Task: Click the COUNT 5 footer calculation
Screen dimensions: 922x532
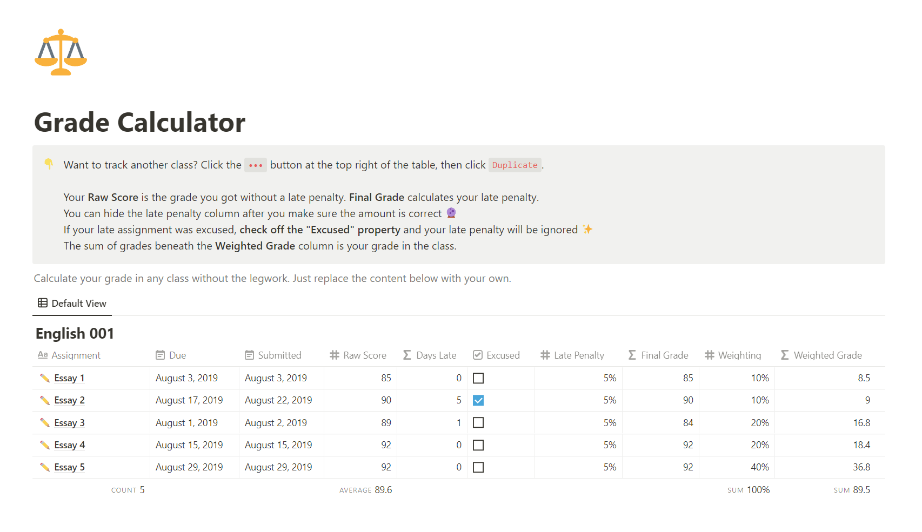Action: pos(128,490)
